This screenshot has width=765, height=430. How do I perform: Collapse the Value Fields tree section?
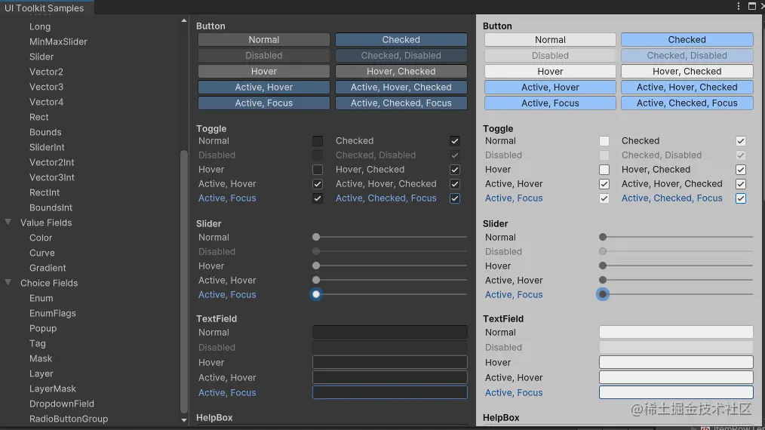click(x=8, y=223)
